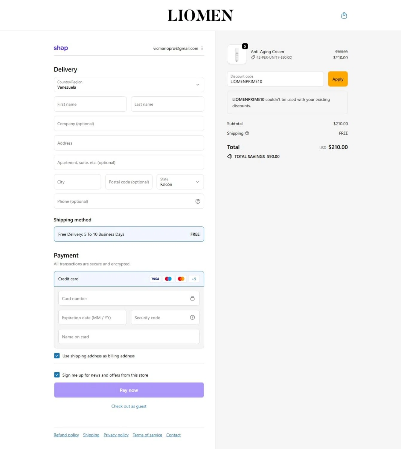The height and width of the screenshot is (449, 401).
Task: Click the LIOMENPRIME10 error message
Action: pos(287,103)
